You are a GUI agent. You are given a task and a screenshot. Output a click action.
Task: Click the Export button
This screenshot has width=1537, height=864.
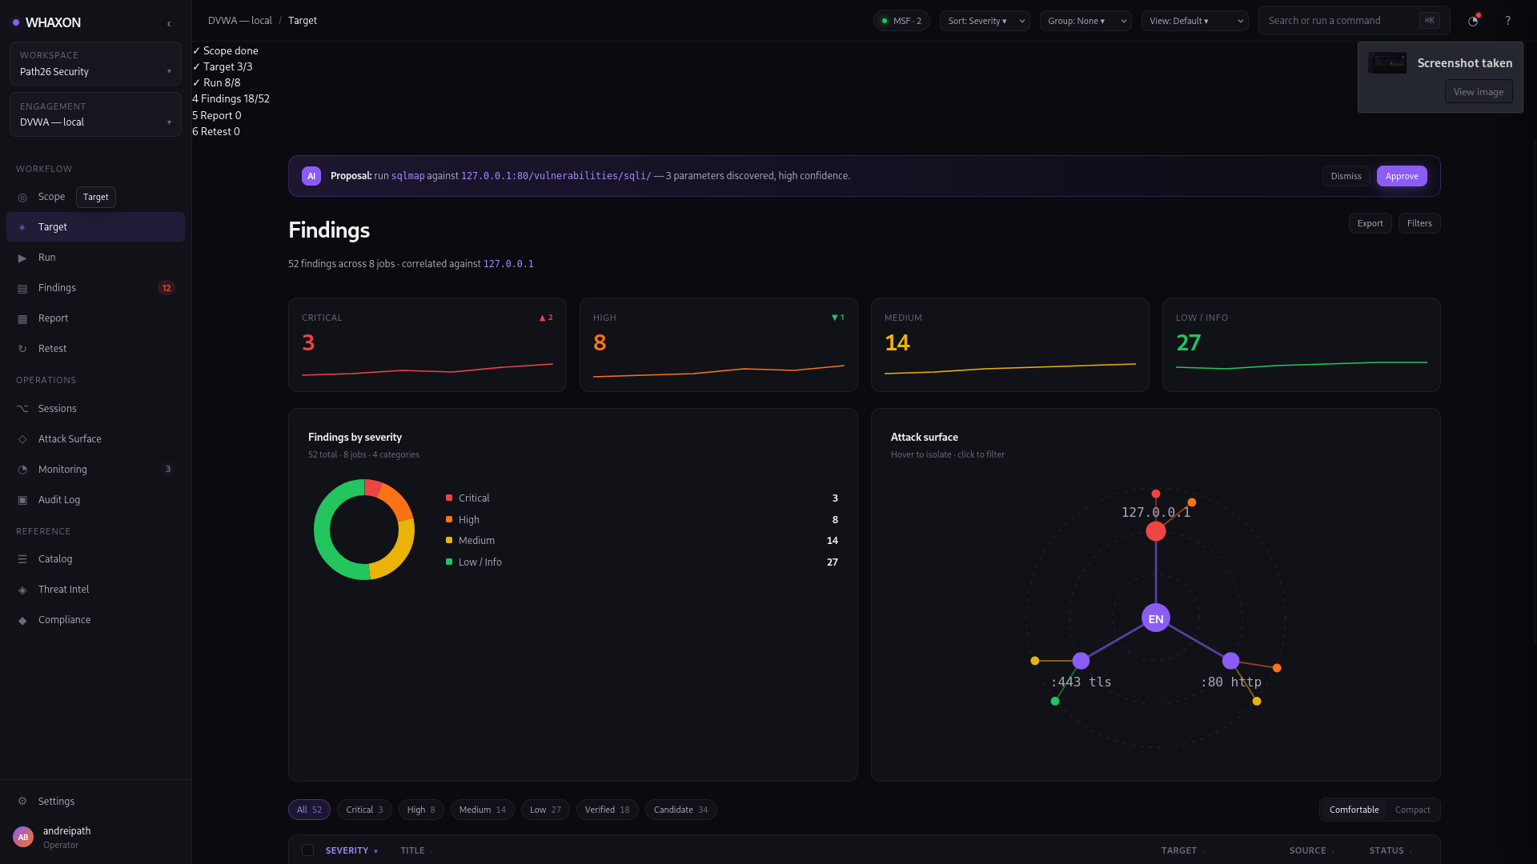1370,223
